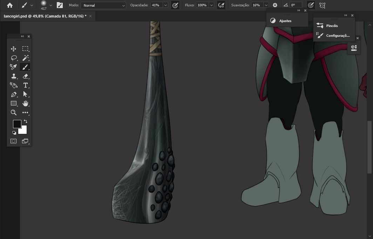
Task: Click the foreground color swatch
Action: click(17, 124)
